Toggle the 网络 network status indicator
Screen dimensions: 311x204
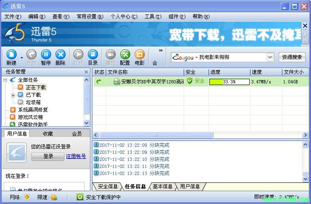27,197
